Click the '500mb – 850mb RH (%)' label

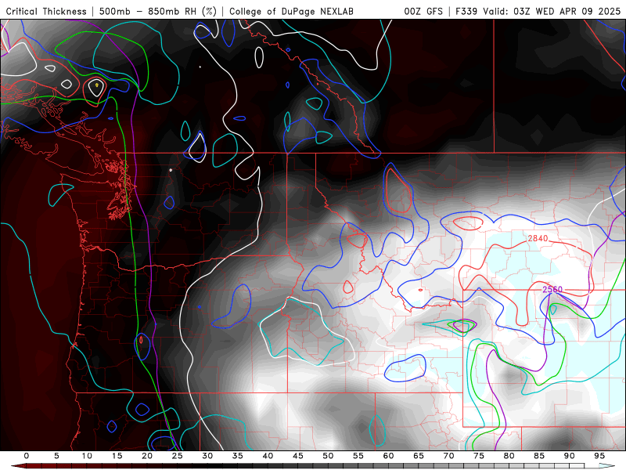158,11
